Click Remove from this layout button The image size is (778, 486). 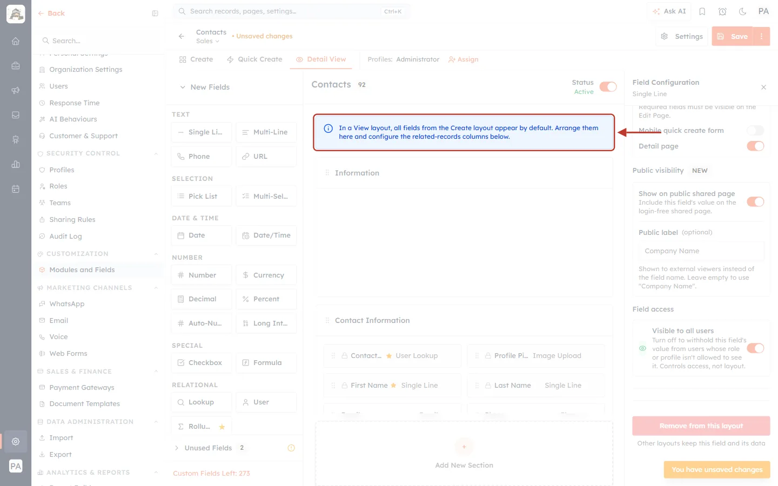701,426
